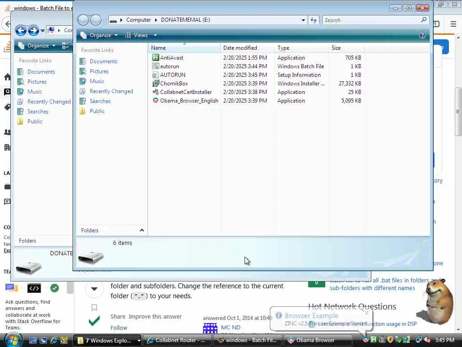
Task: Open MC ND user profile link
Action: (x=231, y=328)
